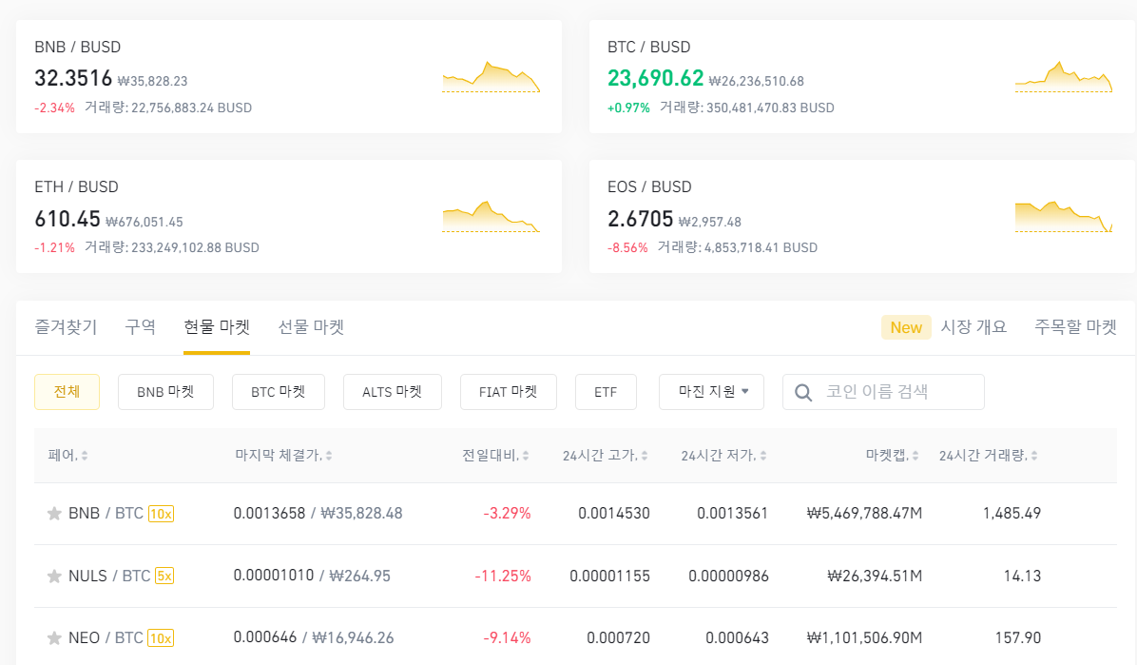The image size is (1137, 665).
Task: Click the New badge
Action: click(x=906, y=327)
